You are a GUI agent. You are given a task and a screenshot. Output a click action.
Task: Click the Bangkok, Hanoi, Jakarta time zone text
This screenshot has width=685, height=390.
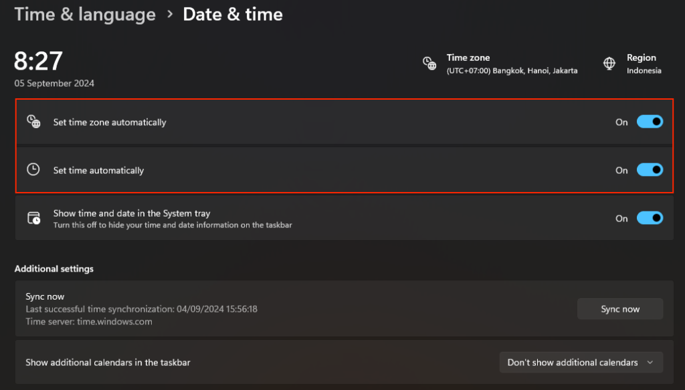coord(512,70)
